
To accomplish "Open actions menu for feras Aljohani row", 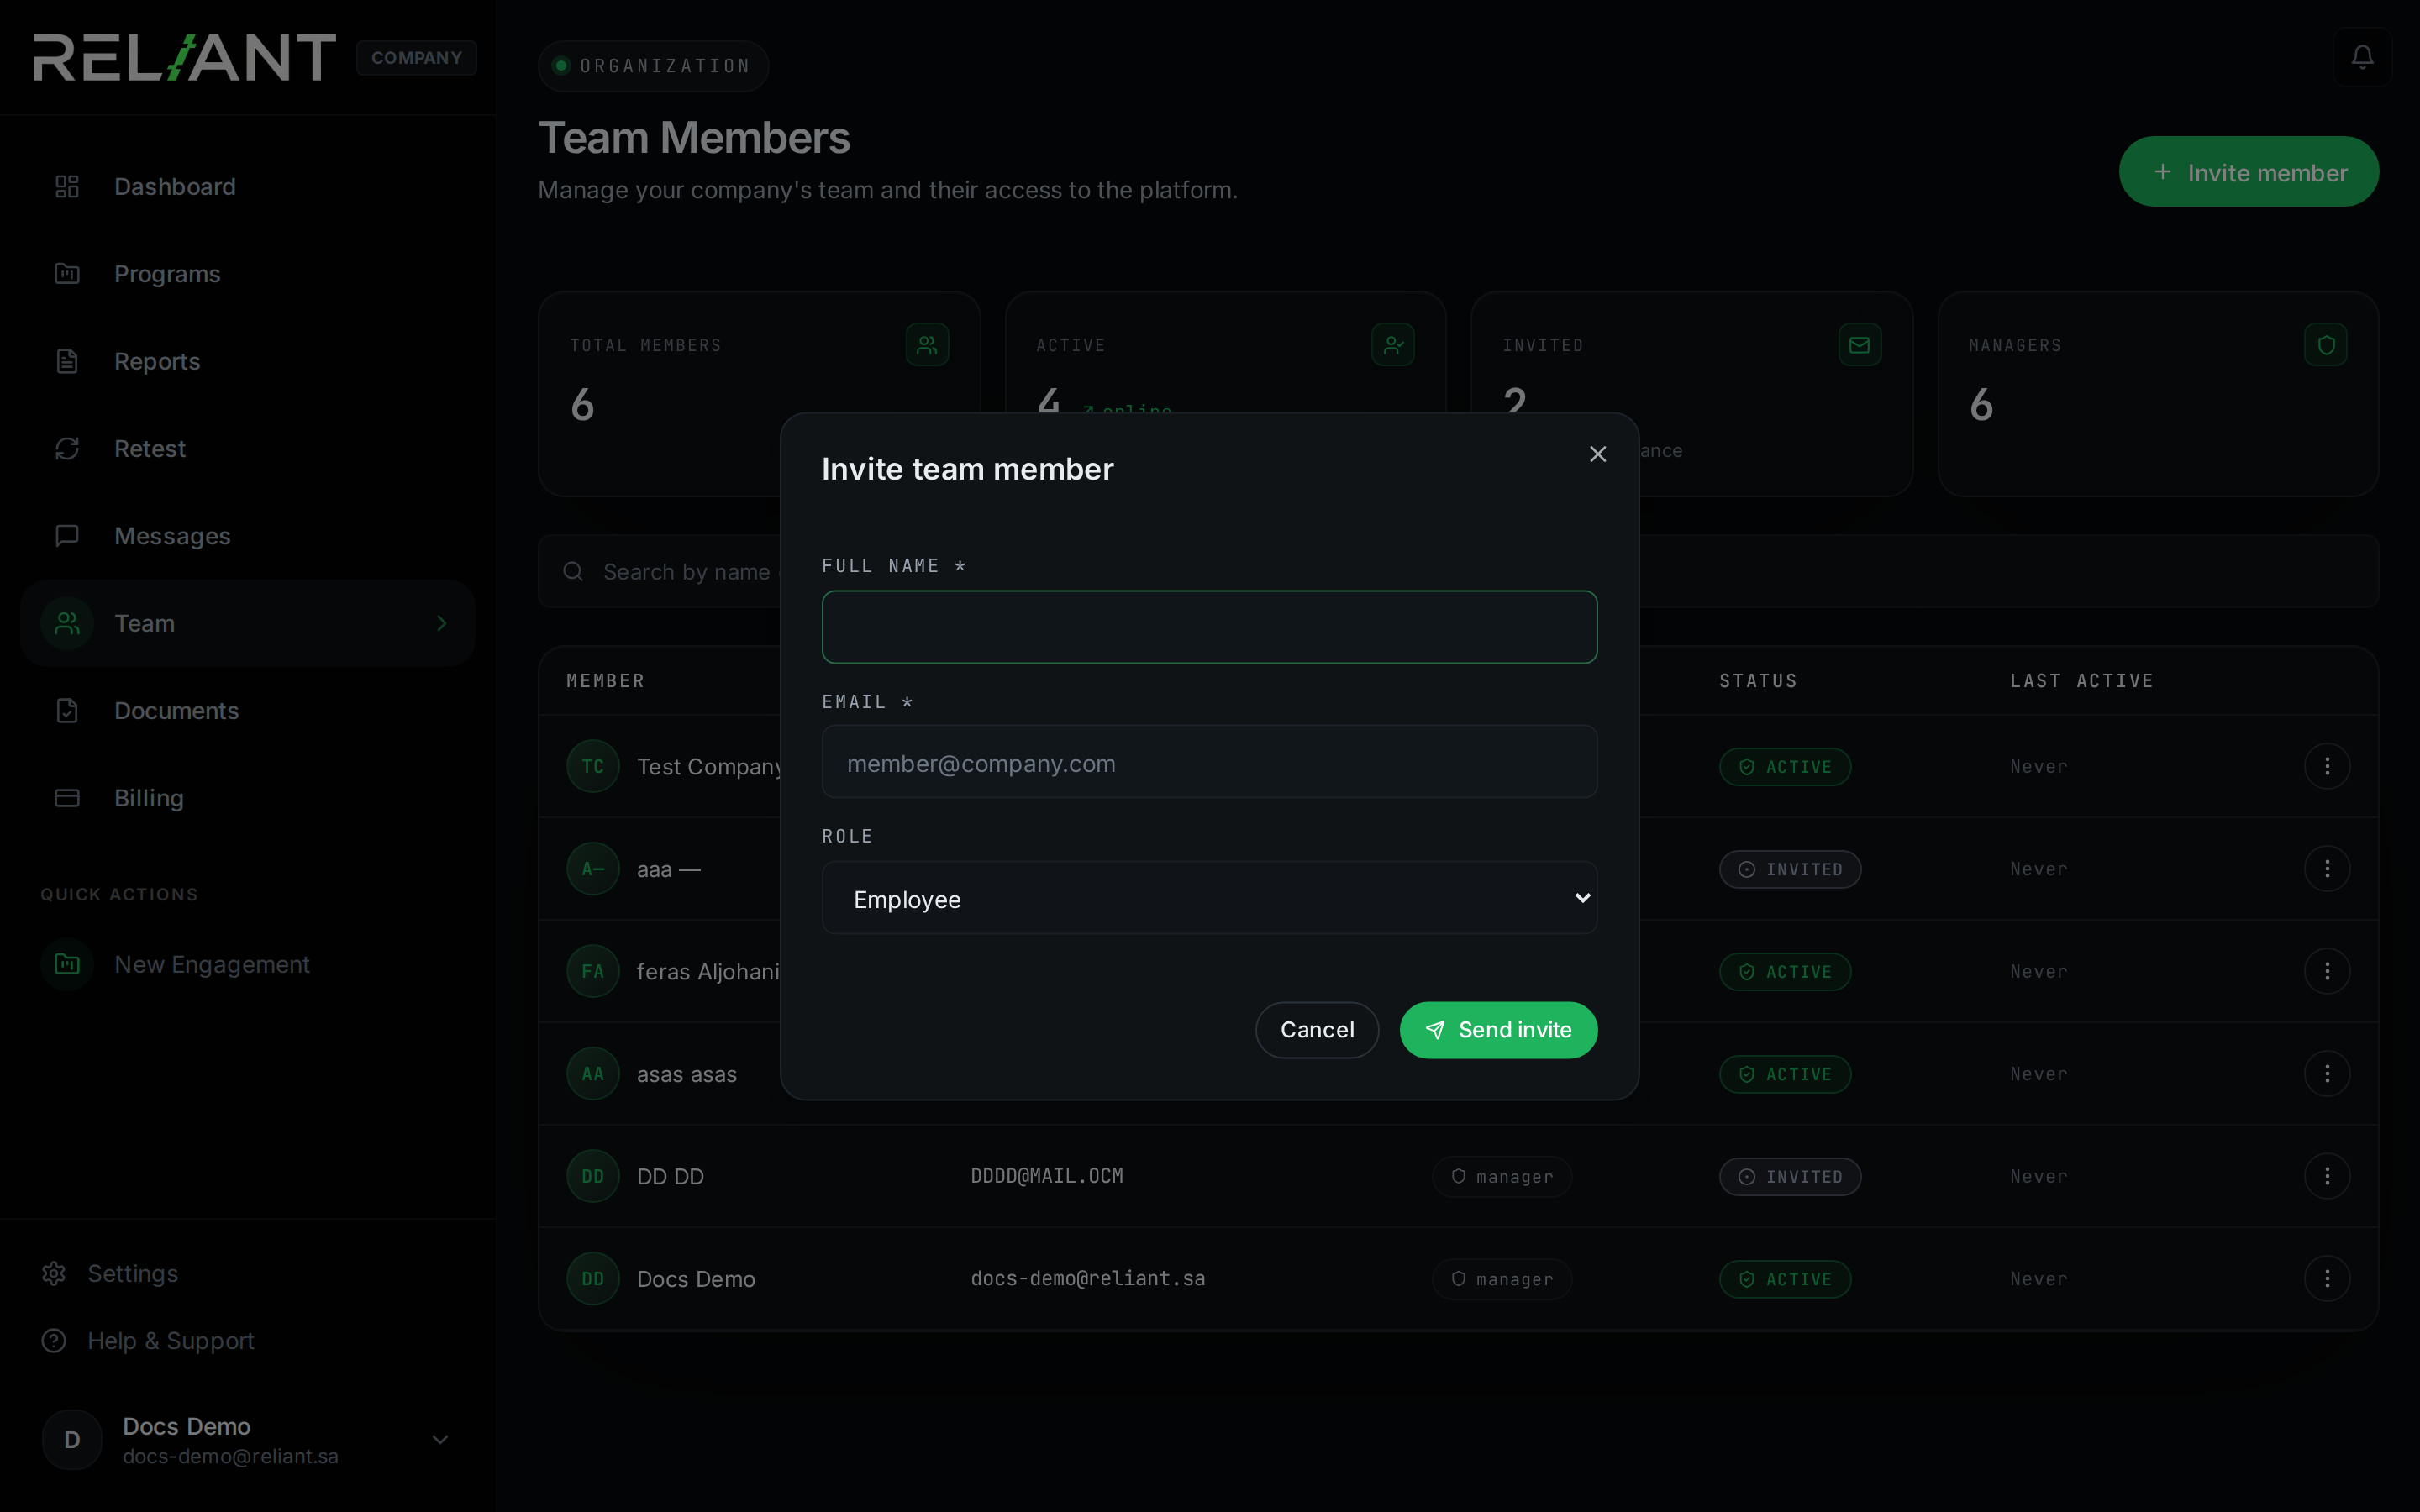I will [2327, 971].
